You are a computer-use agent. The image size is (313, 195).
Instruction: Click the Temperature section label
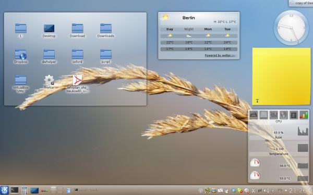(x=279, y=154)
